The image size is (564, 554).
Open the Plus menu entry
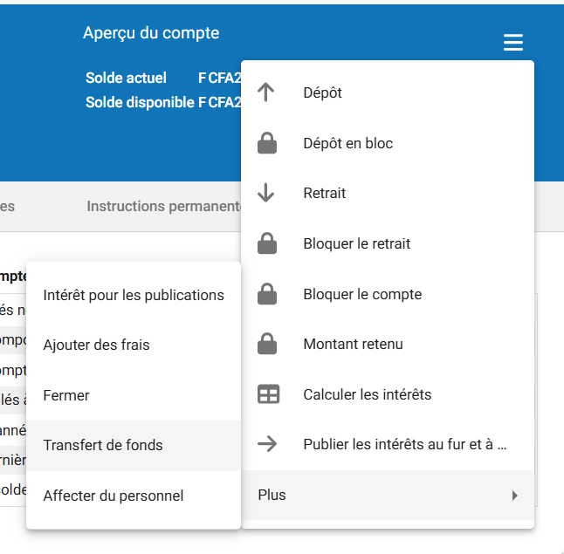point(272,496)
